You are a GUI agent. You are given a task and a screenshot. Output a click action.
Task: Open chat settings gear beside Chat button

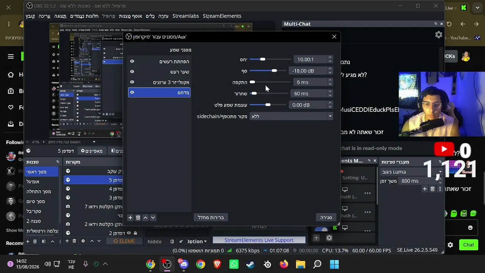click(450, 245)
